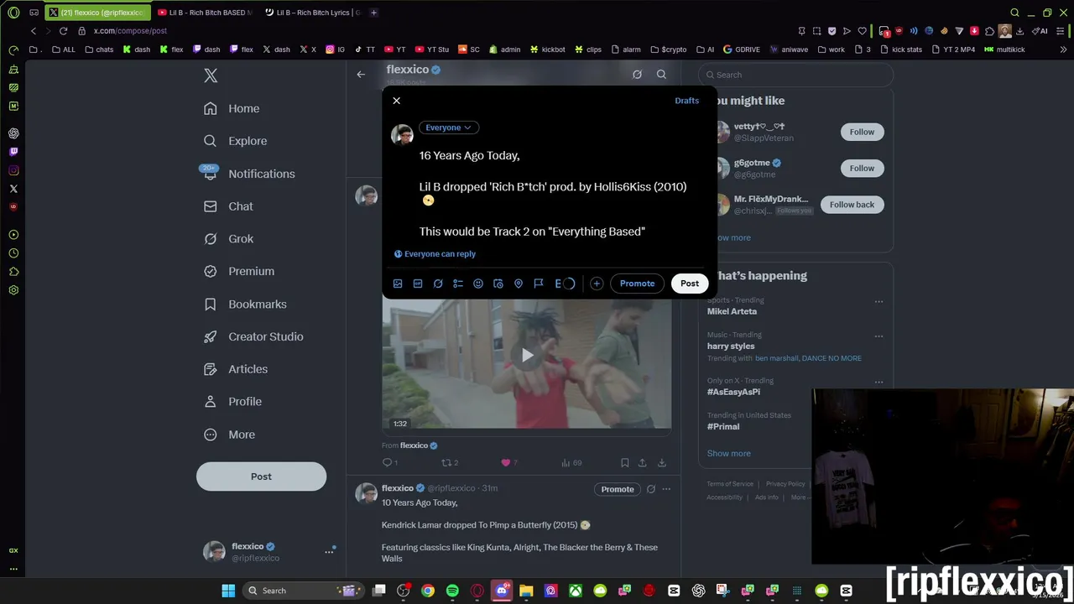Click the Grok icon on profile header
This screenshot has width=1074, height=604.
point(637,75)
